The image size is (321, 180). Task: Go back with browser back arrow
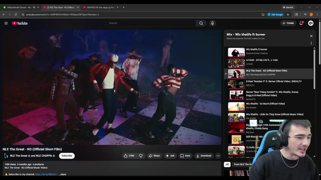4,14
